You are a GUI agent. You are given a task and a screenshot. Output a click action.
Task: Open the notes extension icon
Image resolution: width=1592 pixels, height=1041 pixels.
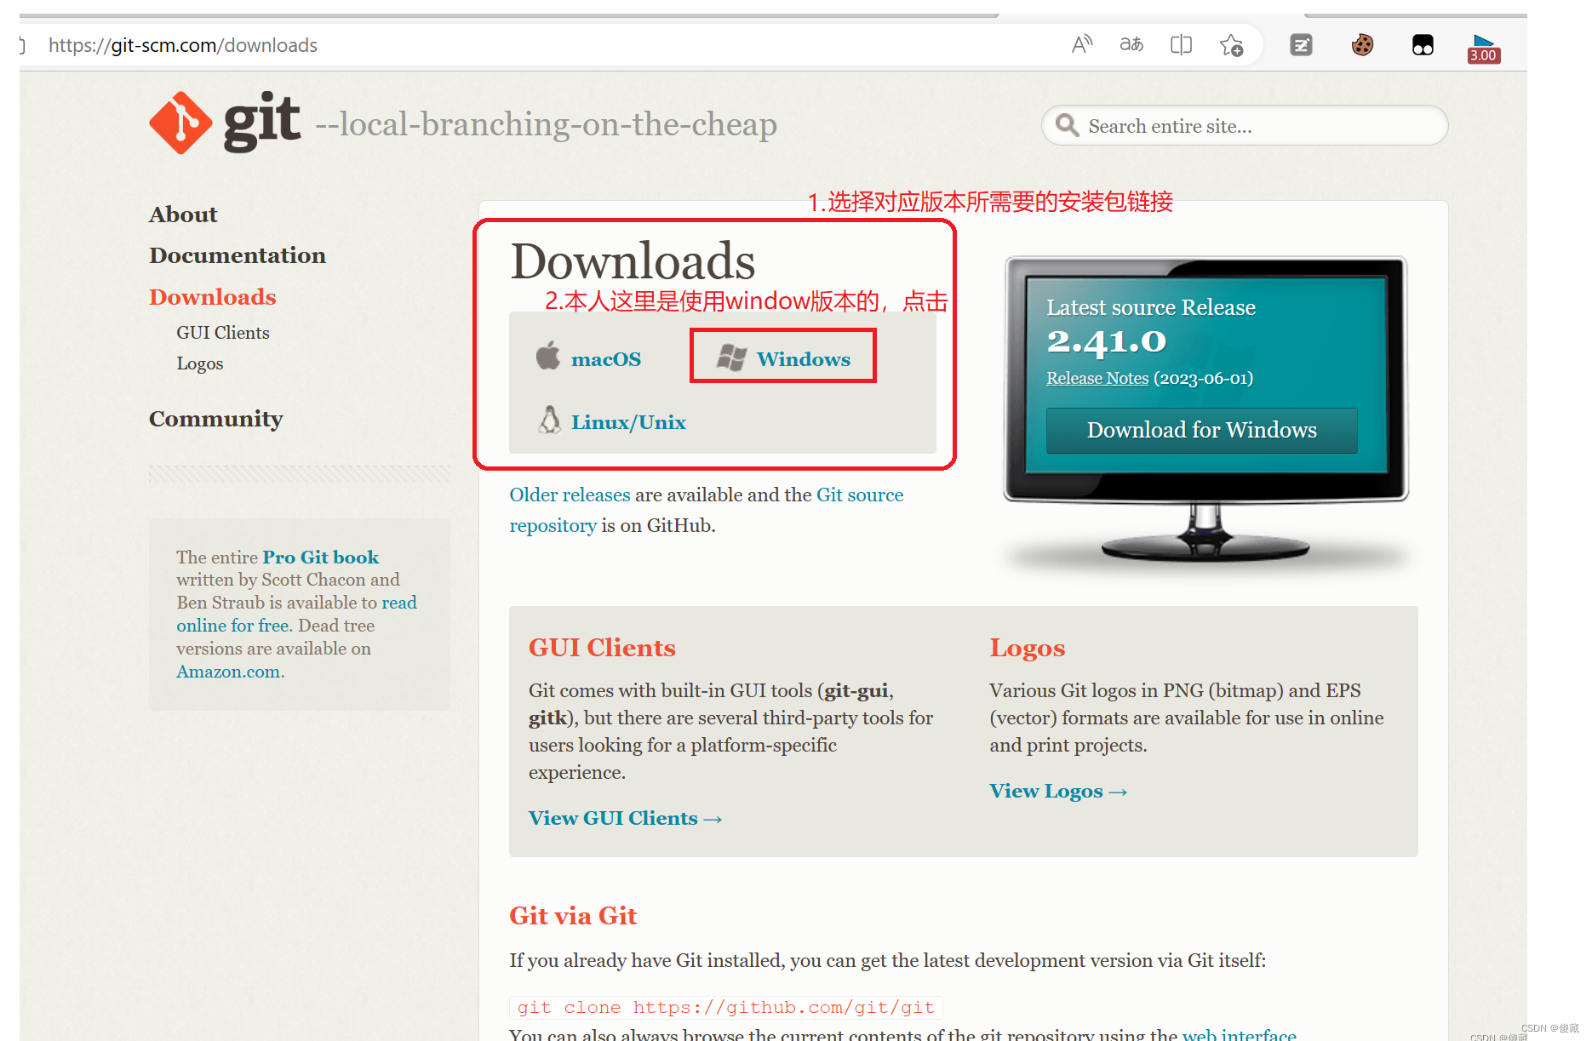1301,44
